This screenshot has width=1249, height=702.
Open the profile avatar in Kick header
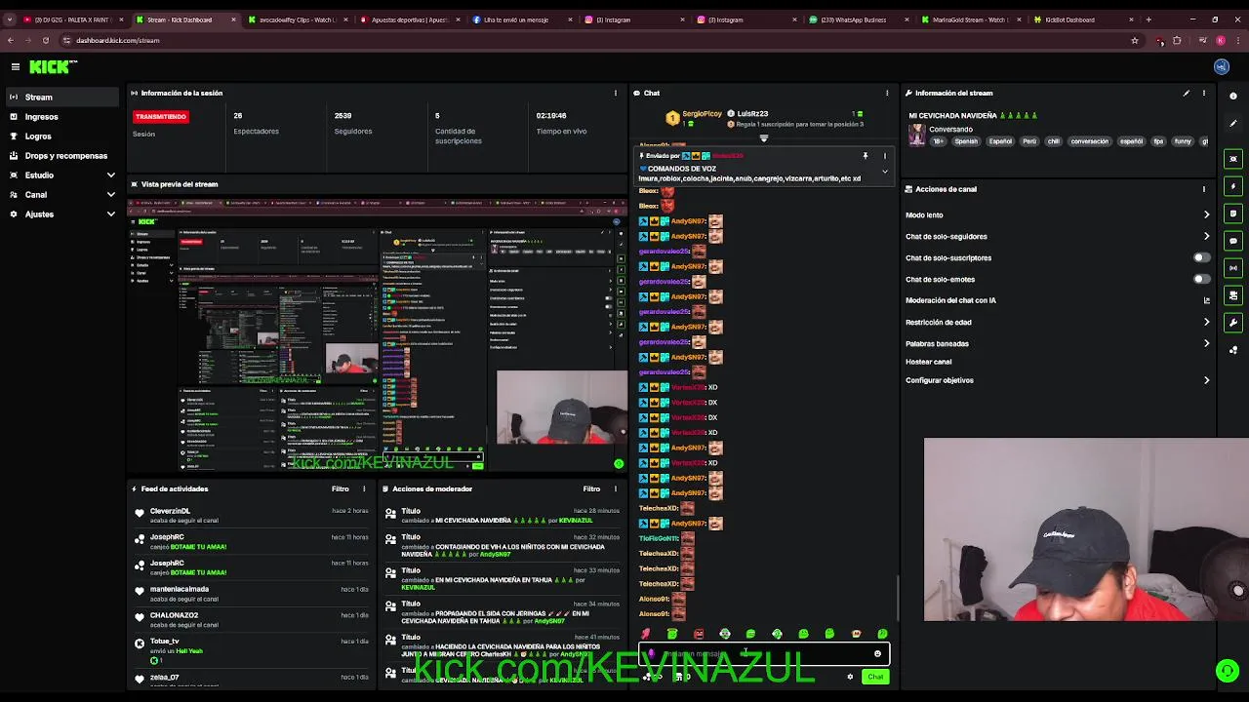click(x=1222, y=66)
